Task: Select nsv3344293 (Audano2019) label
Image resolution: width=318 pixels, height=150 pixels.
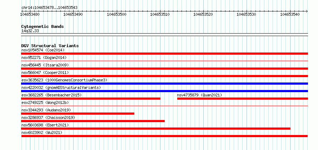Action: (x=46, y=110)
